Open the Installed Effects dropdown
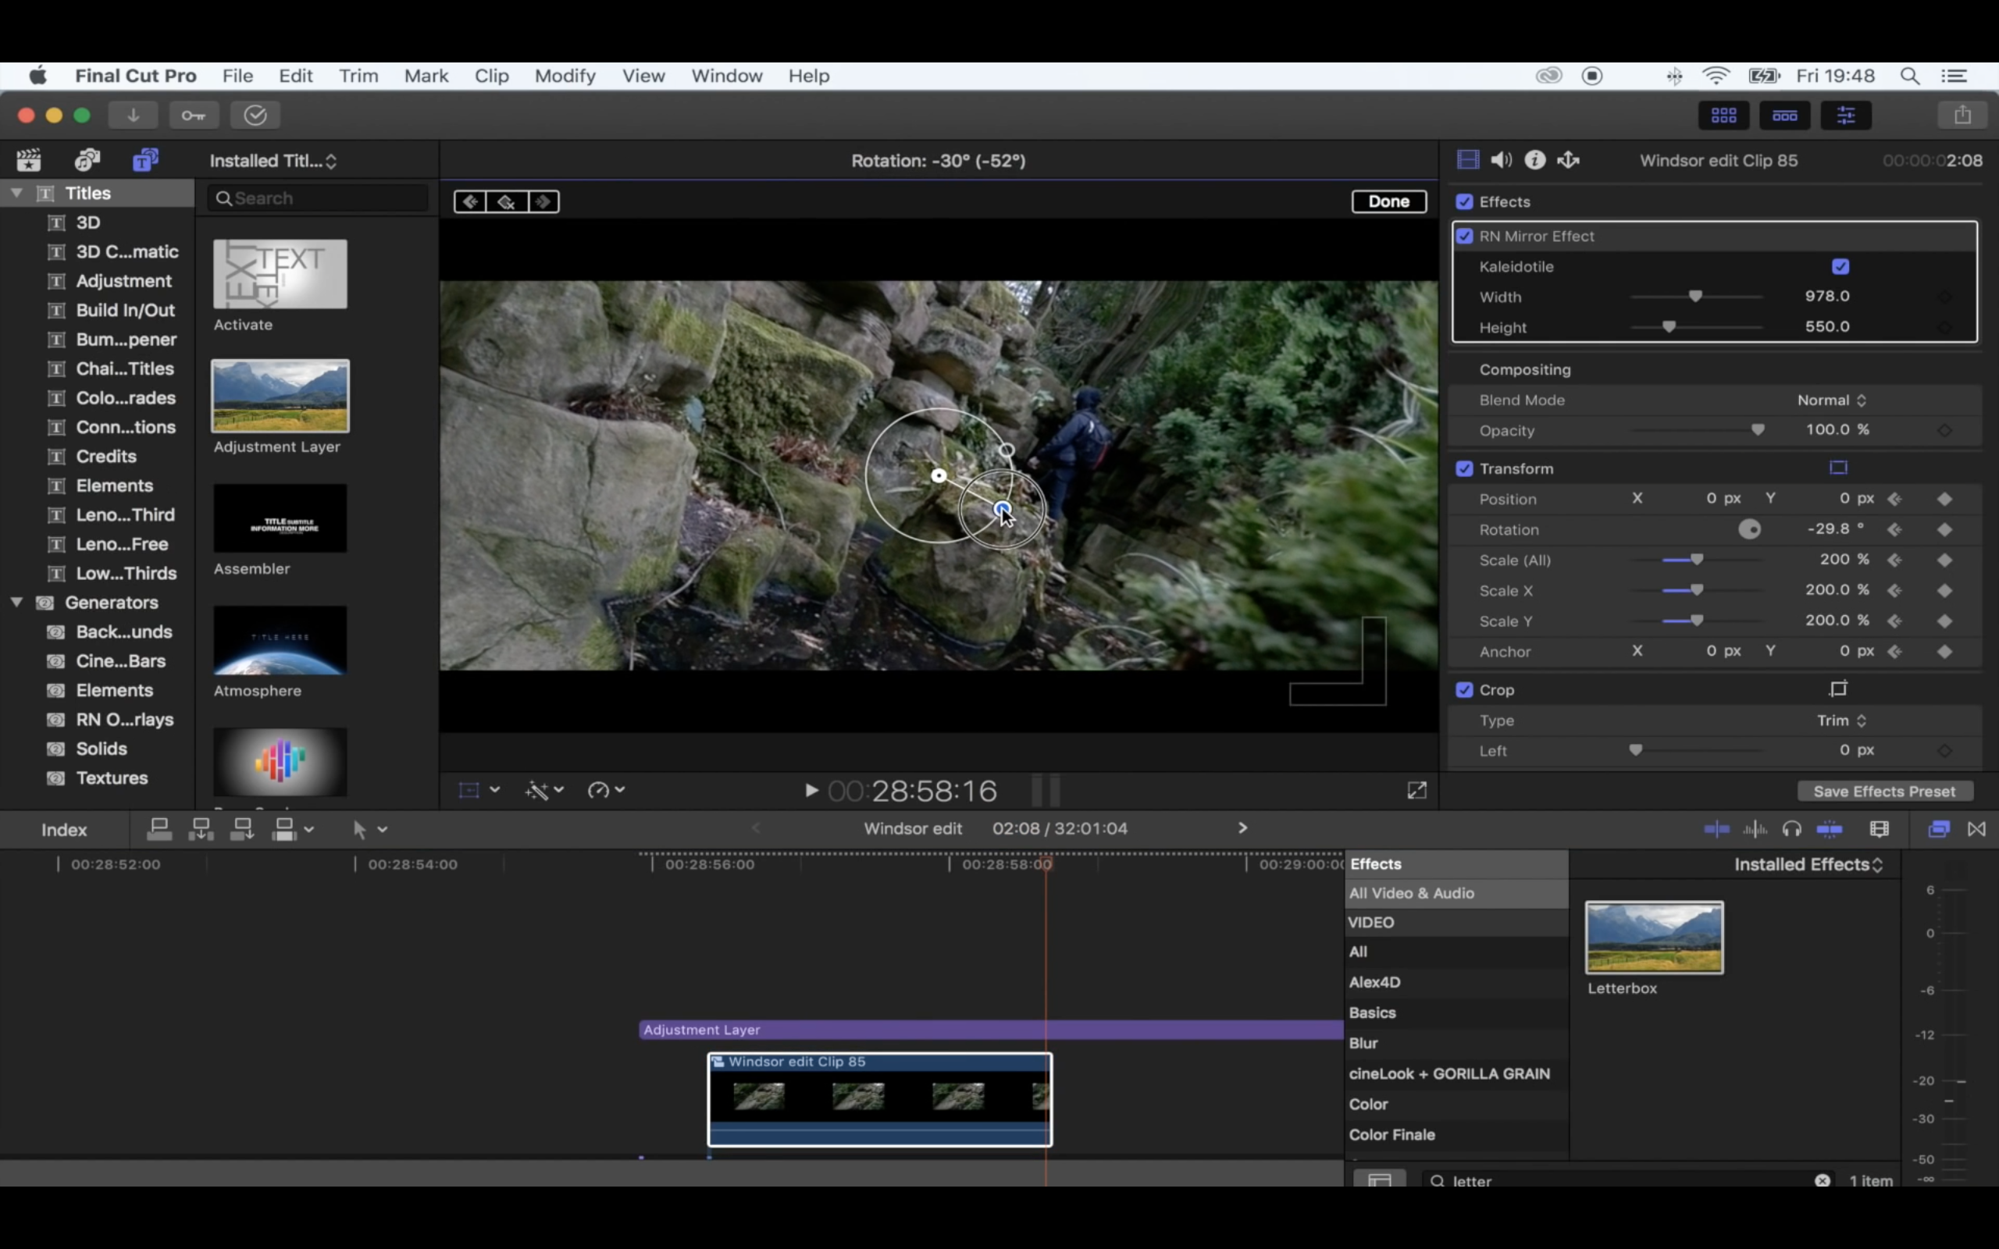This screenshot has height=1249, width=1999. (1808, 864)
